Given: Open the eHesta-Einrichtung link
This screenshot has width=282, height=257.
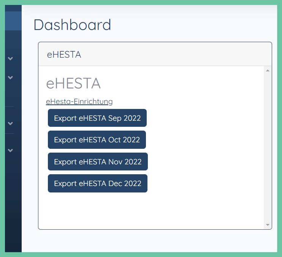Looking at the screenshot, I should (x=79, y=102).
